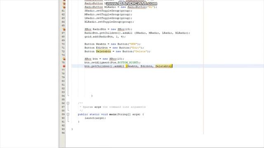Click the BOTTOM_RIGHT constant in setAligment
Image resolution: width=264 pixels, height=148 pixels.
pyautogui.click(x=127, y=62)
